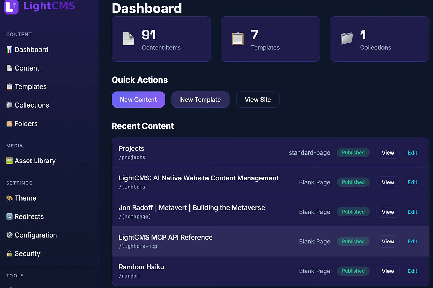The height and width of the screenshot is (288, 433).
Task: Click the LightCMS MCP API Reference title
Action: click(166, 237)
